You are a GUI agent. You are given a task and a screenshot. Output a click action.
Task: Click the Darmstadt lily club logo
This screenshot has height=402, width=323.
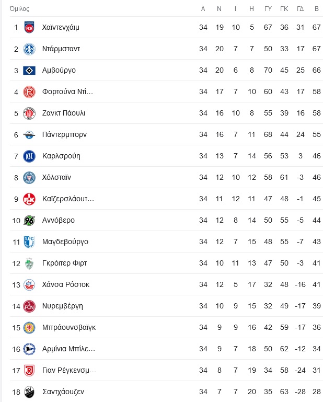[x=29, y=49]
